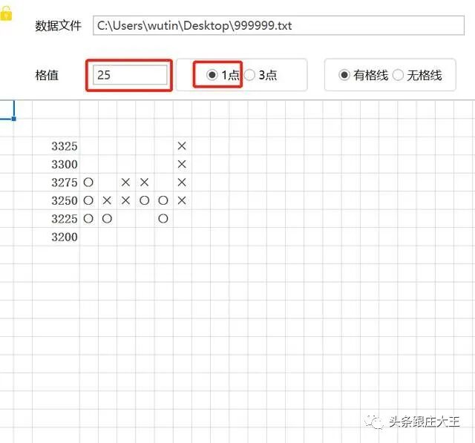The height and width of the screenshot is (443, 475).
Task: Select the 无格线 radio option
Action: (398, 75)
